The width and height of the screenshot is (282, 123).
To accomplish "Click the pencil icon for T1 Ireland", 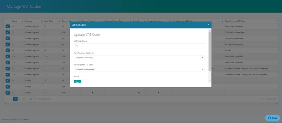I will pyautogui.click(x=7, y=86).
